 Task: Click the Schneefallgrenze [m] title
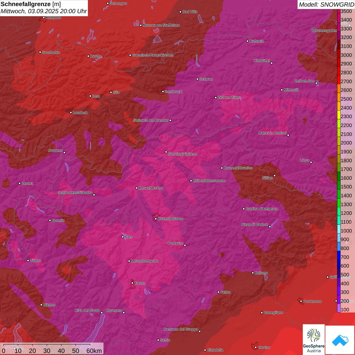click(31, 4)
